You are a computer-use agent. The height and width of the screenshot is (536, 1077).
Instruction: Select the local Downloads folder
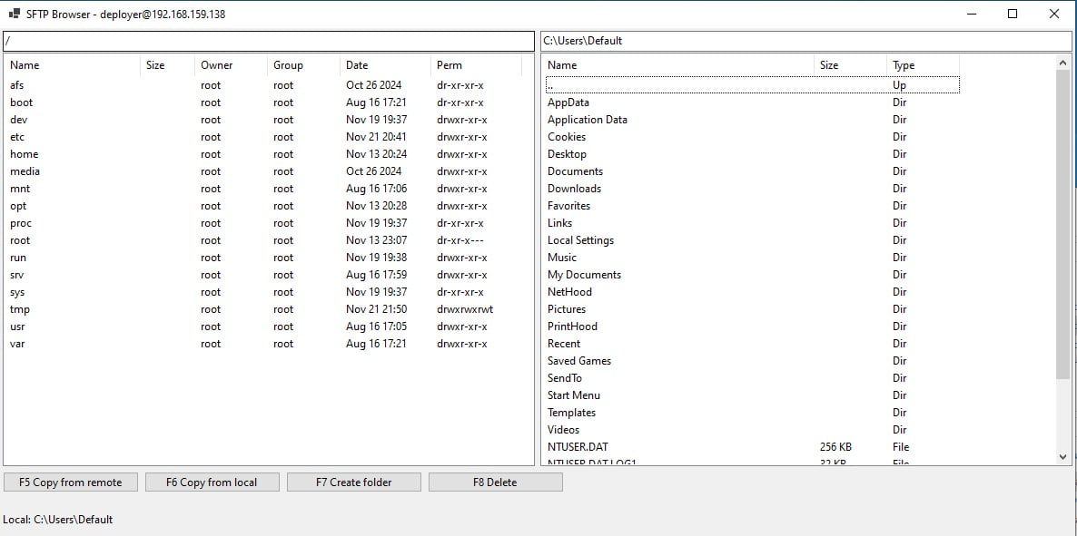pos(574,189)
